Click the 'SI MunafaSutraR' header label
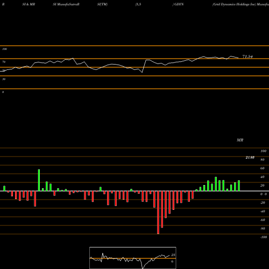This screenshot has width=269, height=269. pos(66,4)
